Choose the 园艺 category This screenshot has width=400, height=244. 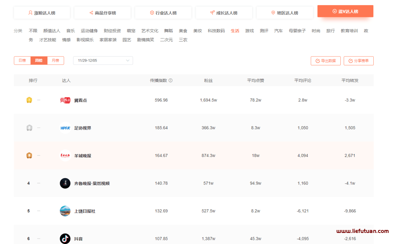tap(127, 40)
